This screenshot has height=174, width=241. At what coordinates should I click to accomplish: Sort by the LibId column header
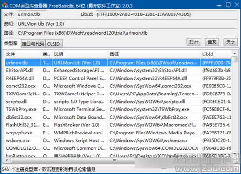click(x=216, y=54)
